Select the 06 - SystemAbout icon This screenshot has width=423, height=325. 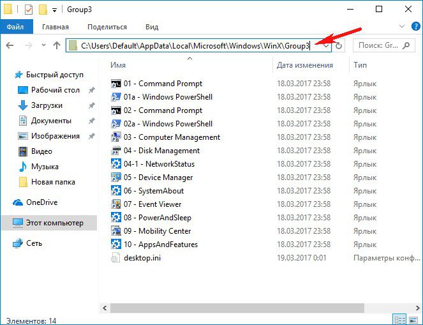click(x=116, y=191)
